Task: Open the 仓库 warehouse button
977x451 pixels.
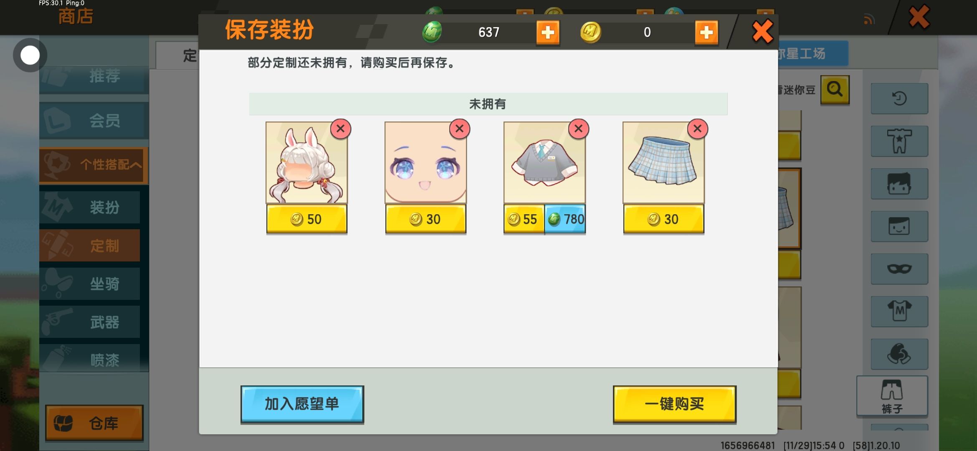Action: 94,423
